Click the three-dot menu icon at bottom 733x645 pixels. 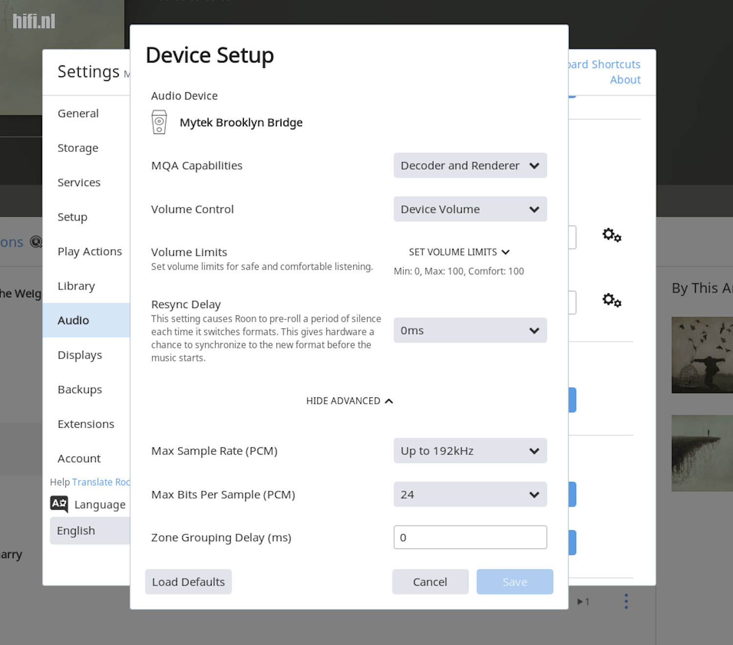pos(626,601)
